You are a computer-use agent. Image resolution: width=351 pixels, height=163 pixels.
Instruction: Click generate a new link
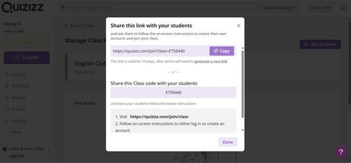point(211,62)
